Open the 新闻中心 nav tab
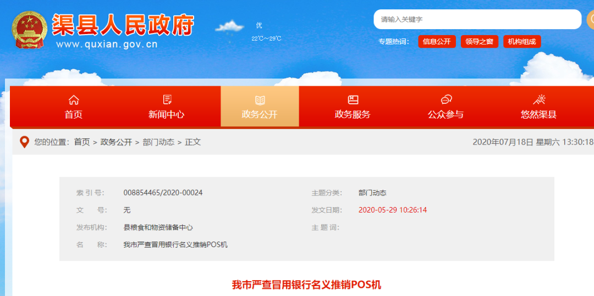Screen dimensions: 594x296 [167, 106]
